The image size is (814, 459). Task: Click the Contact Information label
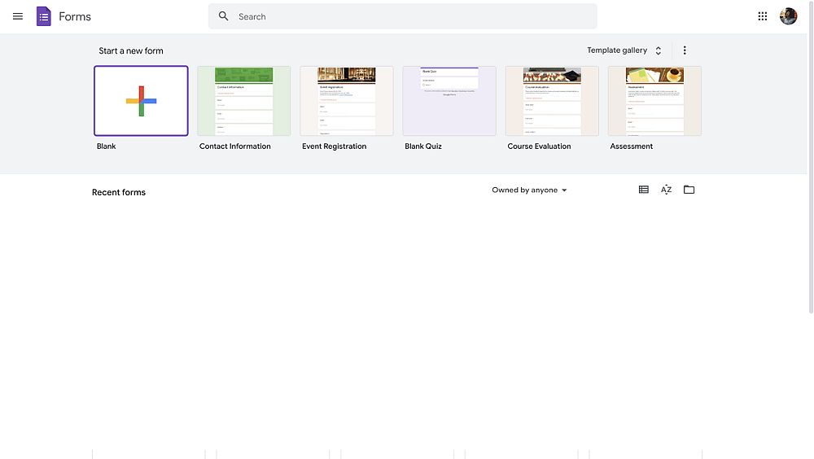click(235, 146)
